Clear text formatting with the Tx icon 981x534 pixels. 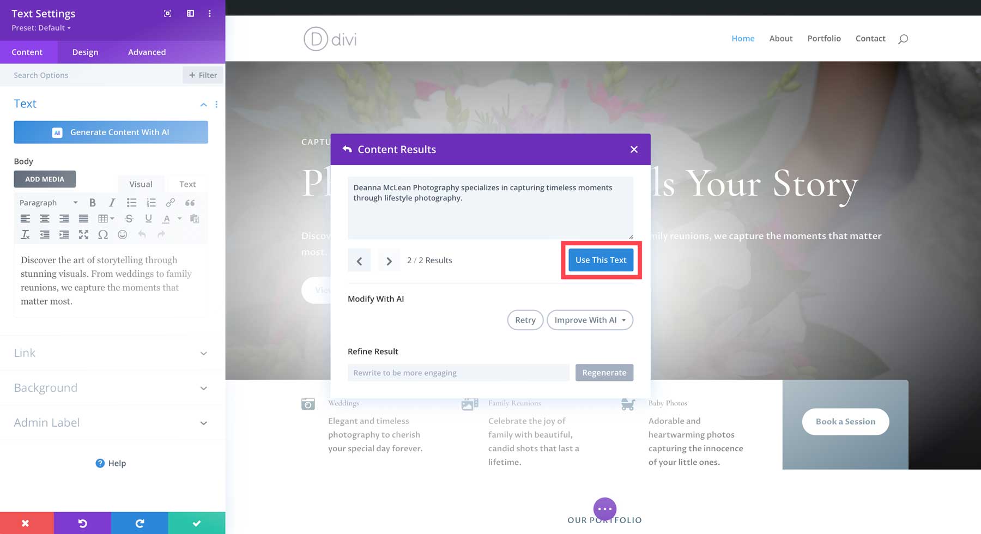click(25, 234)
